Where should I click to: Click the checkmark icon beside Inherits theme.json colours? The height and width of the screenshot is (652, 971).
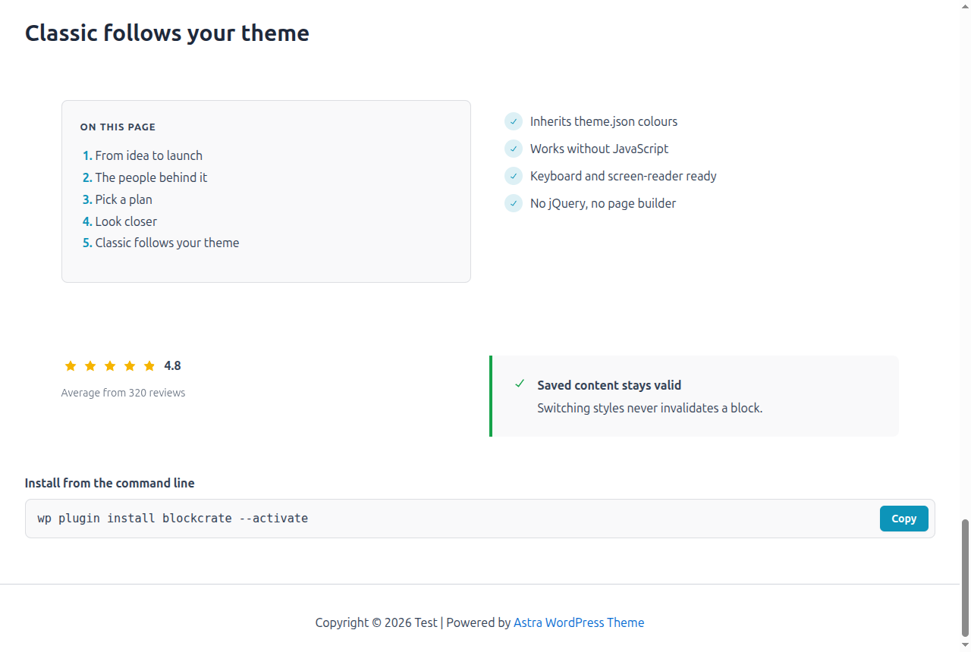coord(514,121)
